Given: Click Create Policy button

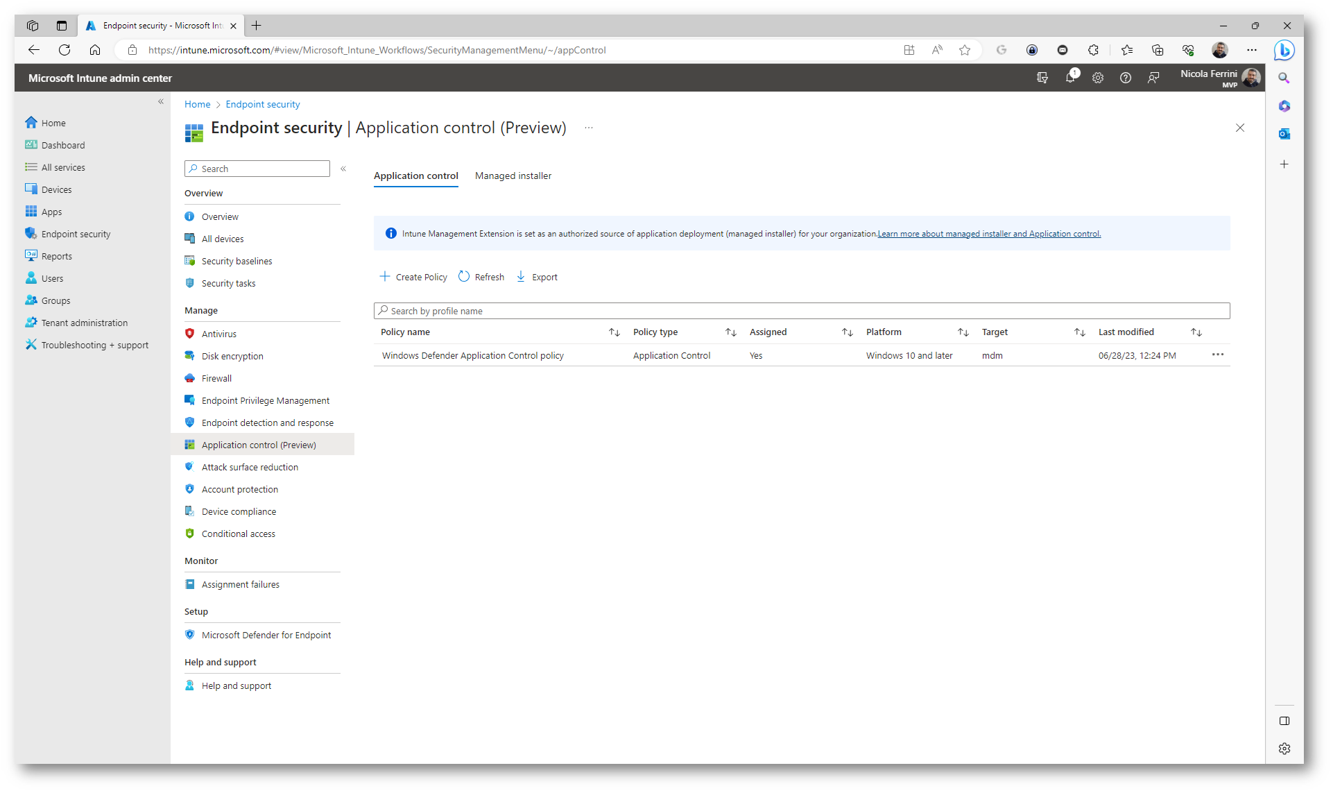Looking at the screenshot, I should click(x=413, y=277).
